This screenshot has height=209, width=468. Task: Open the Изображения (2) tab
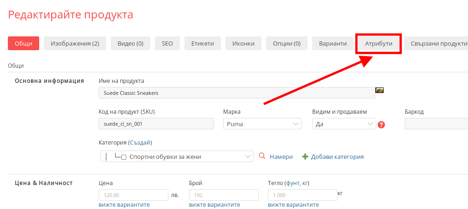[75, 43]
